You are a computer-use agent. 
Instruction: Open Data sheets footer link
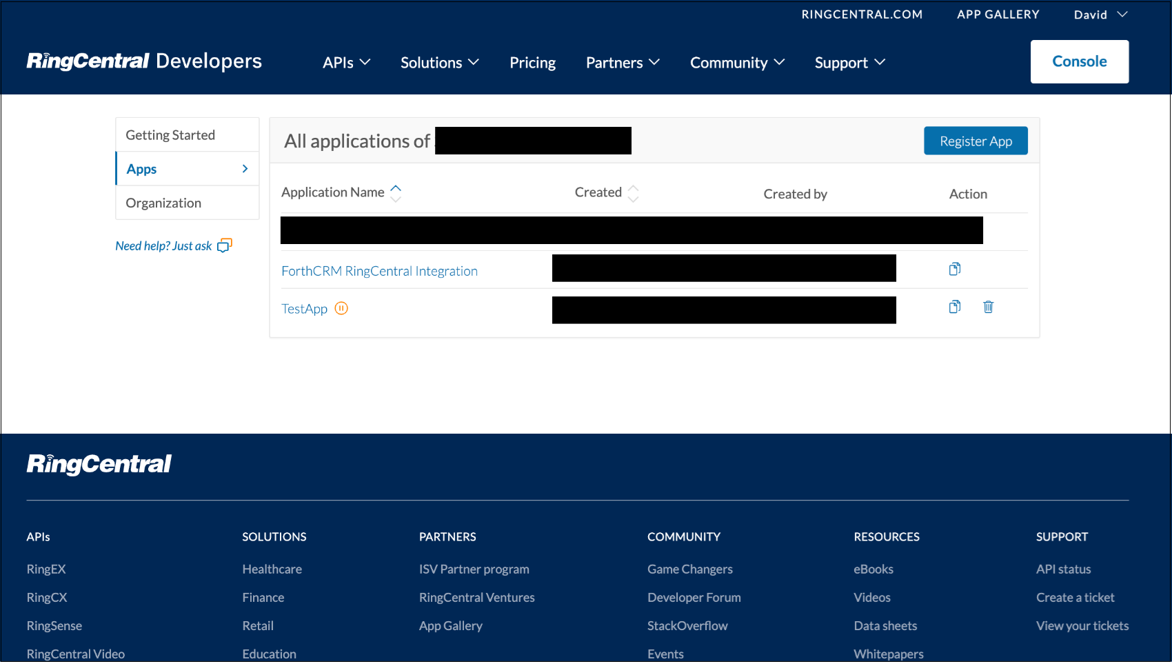[885, 625]
